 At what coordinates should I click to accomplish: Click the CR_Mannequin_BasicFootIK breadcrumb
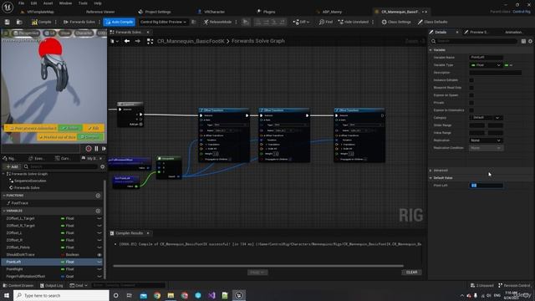[191, 41]
